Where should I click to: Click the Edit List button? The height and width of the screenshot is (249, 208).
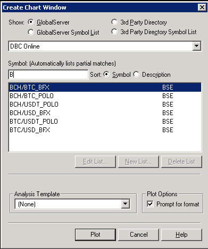click(x=95, y=162)
